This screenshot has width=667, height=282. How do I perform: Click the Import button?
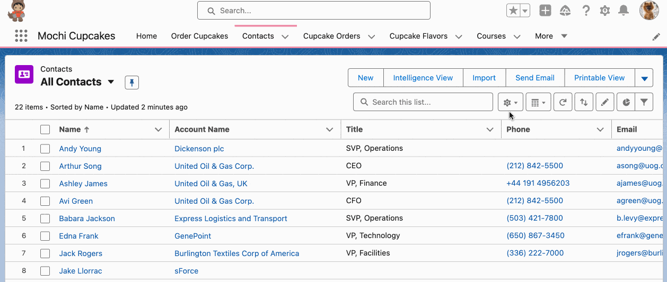(x=484, y=78)
